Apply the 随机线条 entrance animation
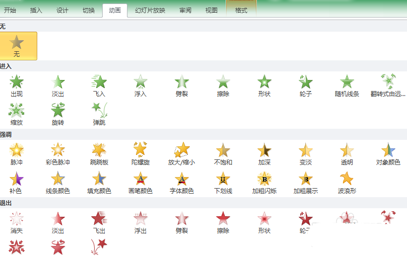The width and height of the screenshot is (407, 256). point(347,86)
